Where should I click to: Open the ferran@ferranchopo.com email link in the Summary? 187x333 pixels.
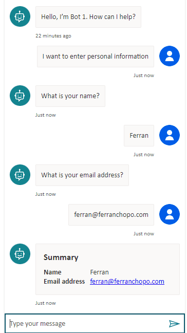click(127, 282)
